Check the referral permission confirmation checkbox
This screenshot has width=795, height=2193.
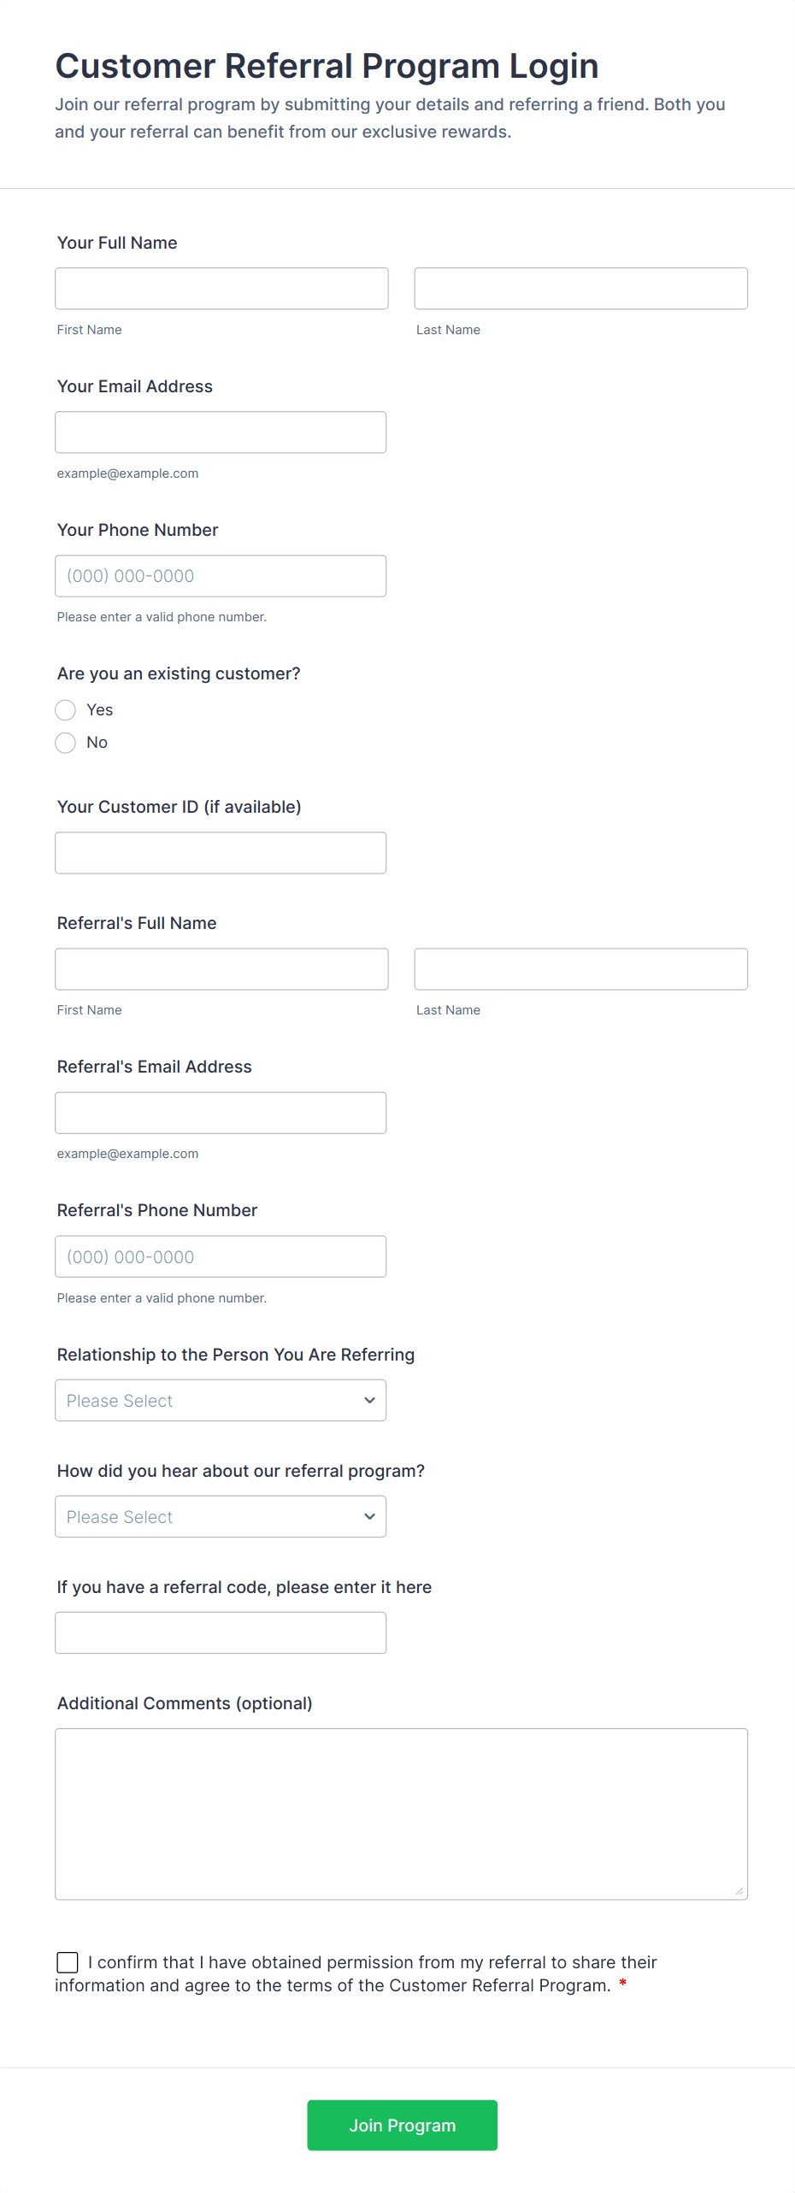coord(68,1962)
